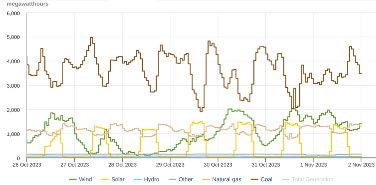
Task: Enable the greyed-out Total Generation series
Action: (x=312, y=179)
